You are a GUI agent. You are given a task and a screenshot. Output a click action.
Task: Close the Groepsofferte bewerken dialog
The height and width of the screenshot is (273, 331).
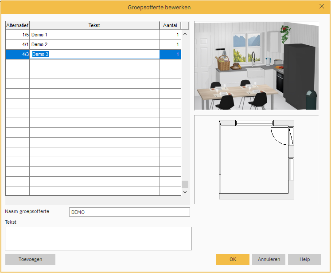[322, 7]
